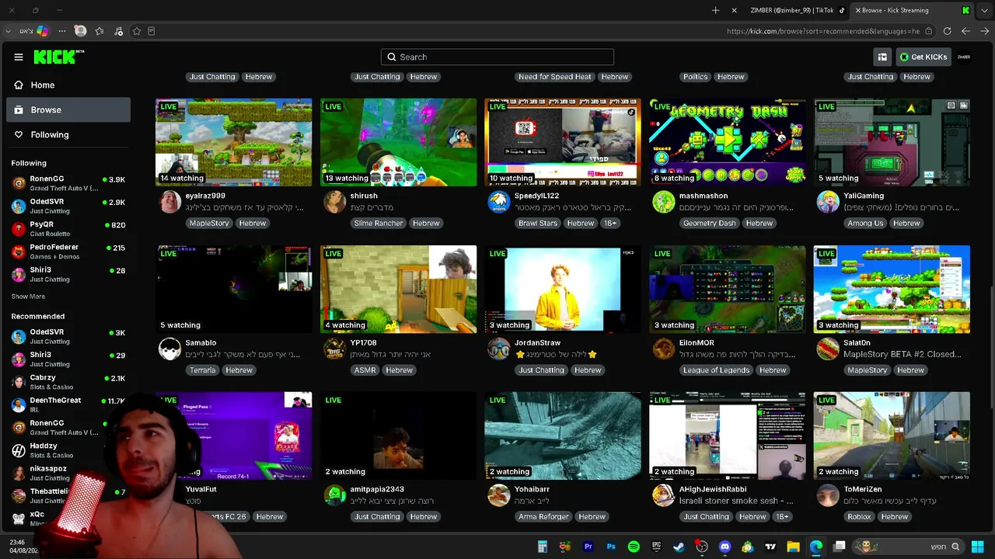Viewport: 995px width, 559px height.
Task: Show more followed channels
Action: (x=28, y=297)
